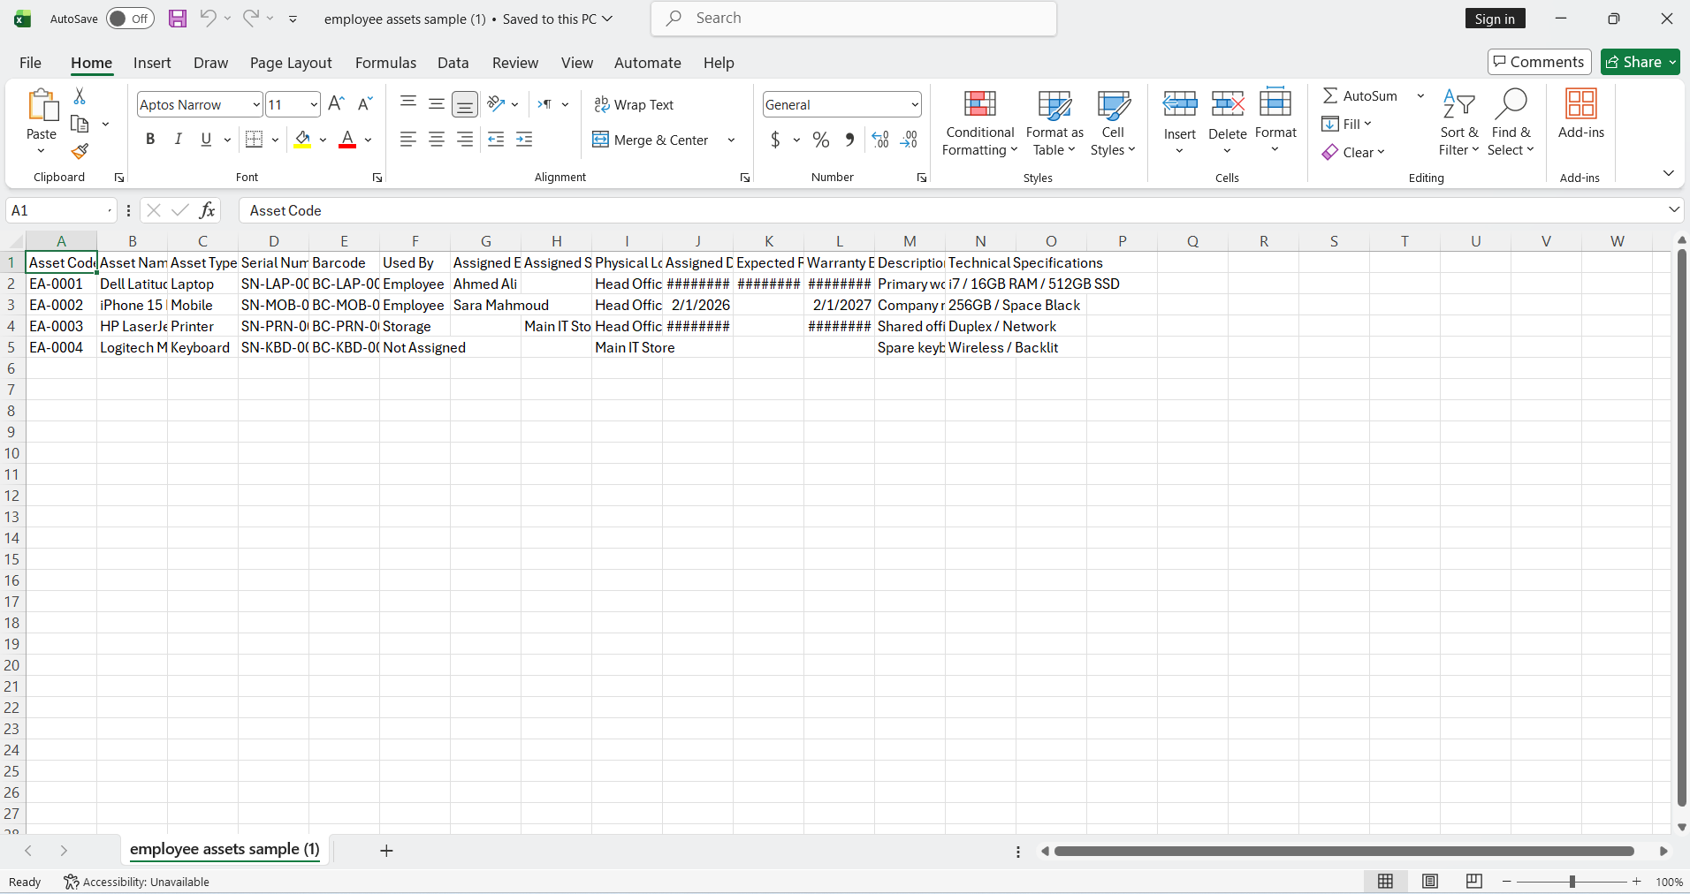Select Normal view in status bar

[1386, 882]
